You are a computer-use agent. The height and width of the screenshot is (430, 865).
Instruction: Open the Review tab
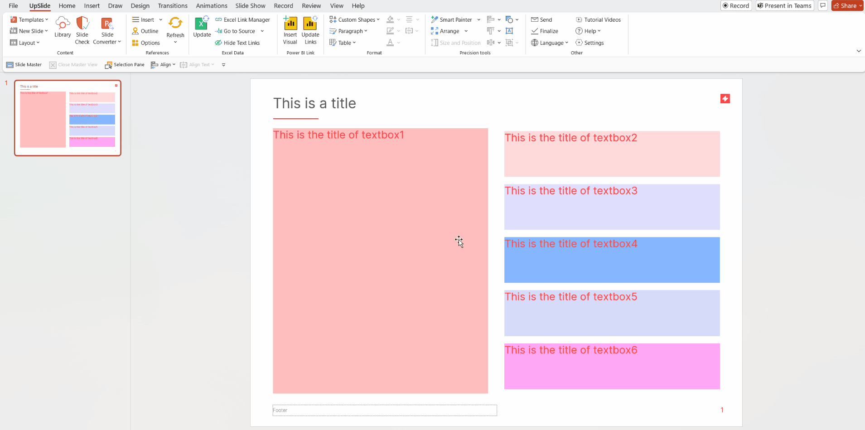[x=311, y=6]
